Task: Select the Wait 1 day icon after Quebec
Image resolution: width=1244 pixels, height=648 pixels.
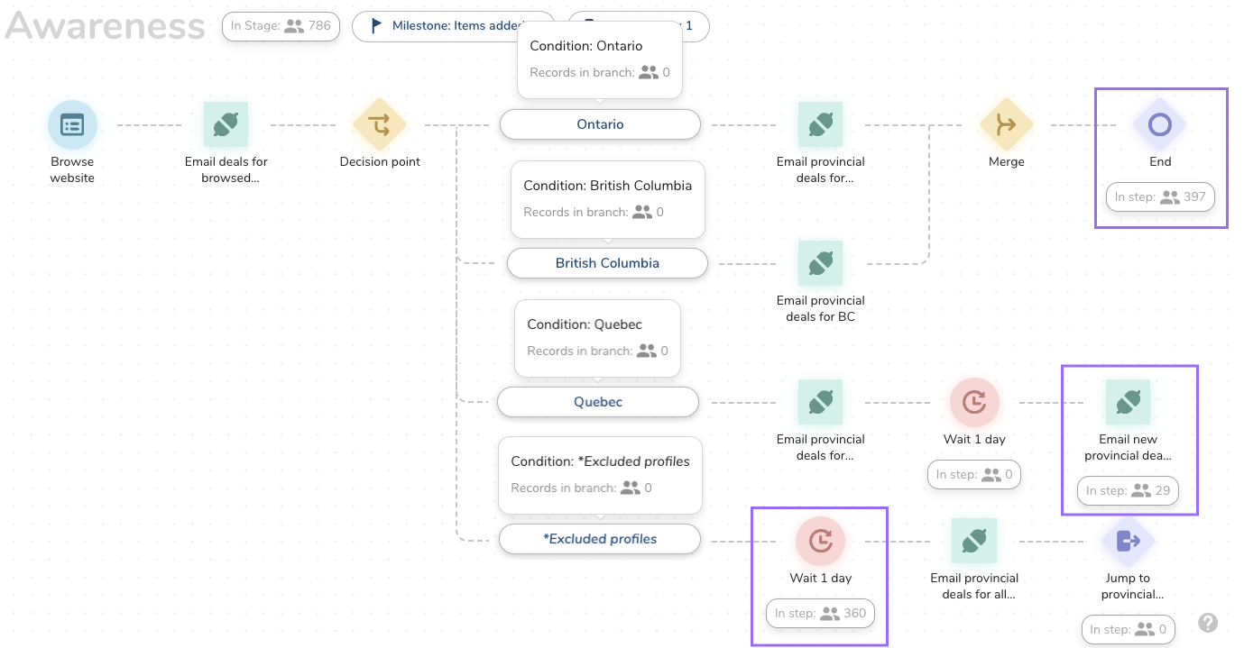Action: (x=974, y=402)
